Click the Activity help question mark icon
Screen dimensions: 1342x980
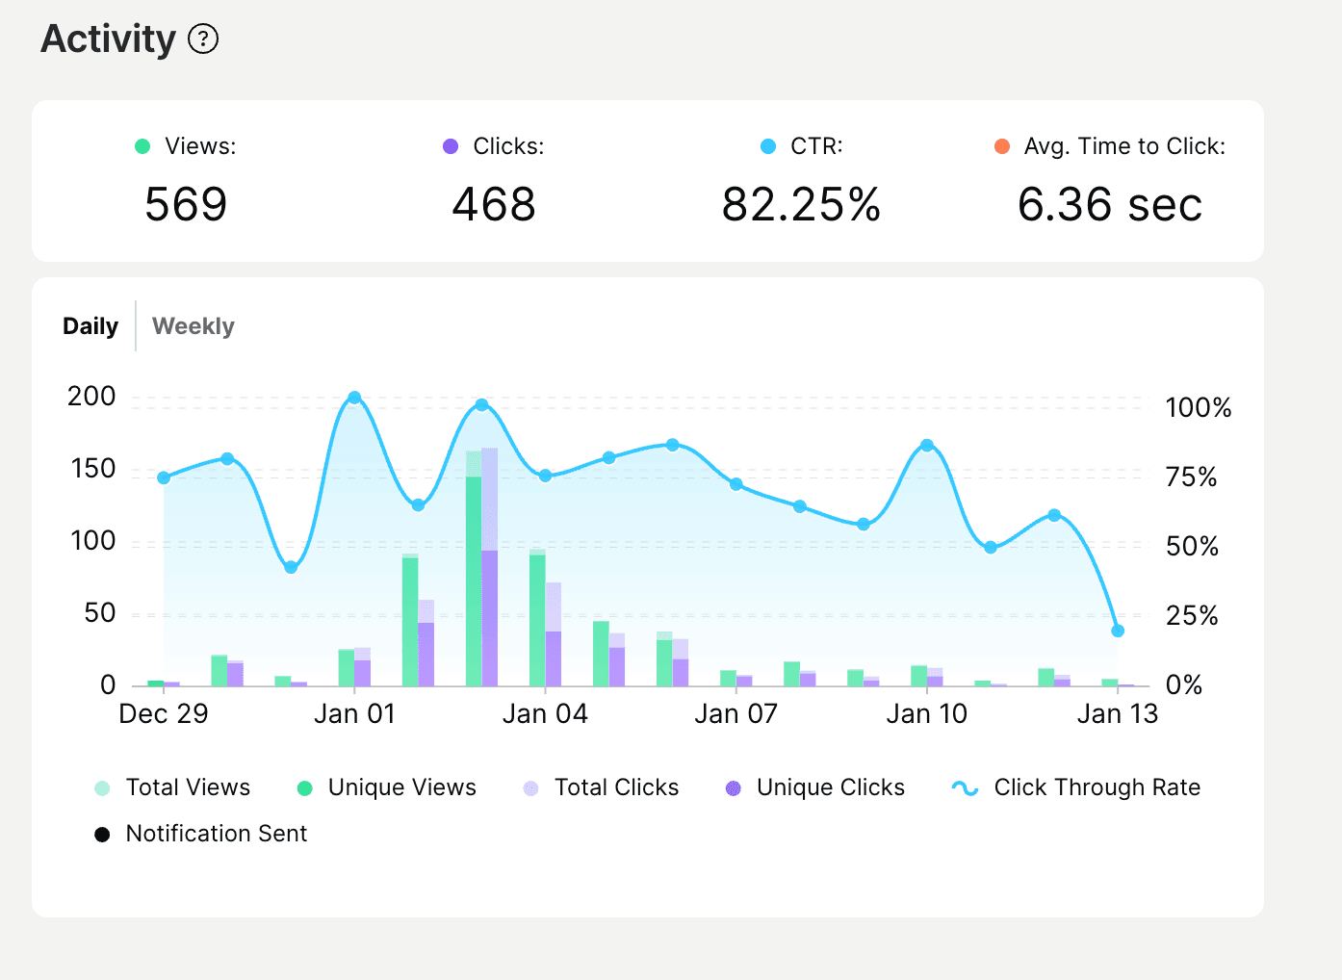coord(203,39)
